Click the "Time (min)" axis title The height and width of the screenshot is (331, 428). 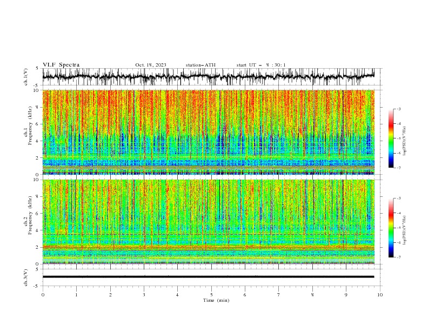pyautogui.click(x=216, y=300)
